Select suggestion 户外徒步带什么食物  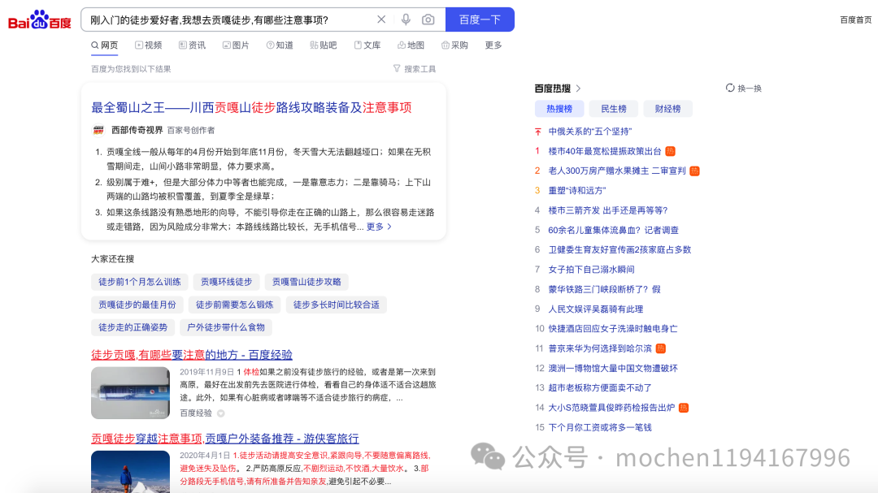coord(226,327)
